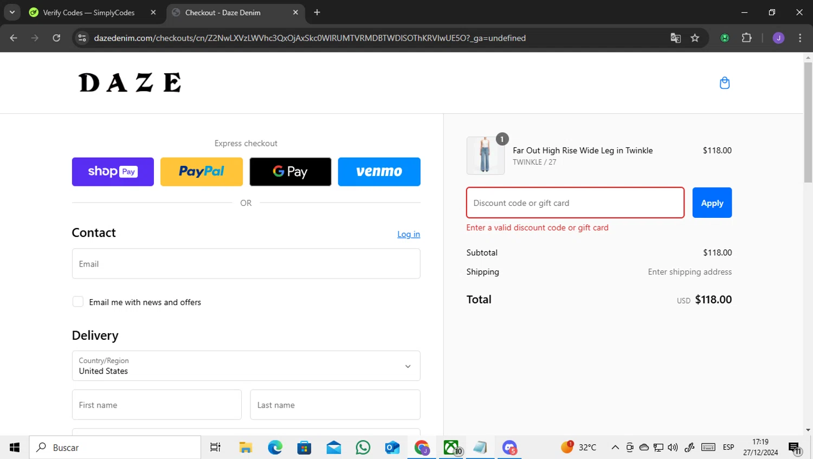
Task: Open Task View in the taskbar
Action: 215,447
